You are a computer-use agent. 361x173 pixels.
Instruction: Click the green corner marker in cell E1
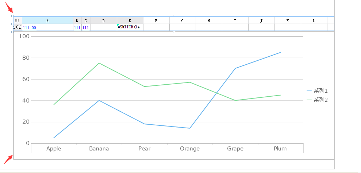click(118, 25)
